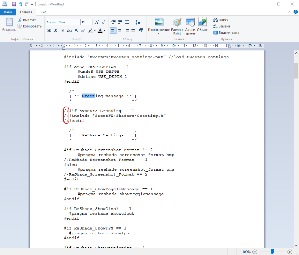
Task: Increase paragraph indent
Action: coord(120,22)
